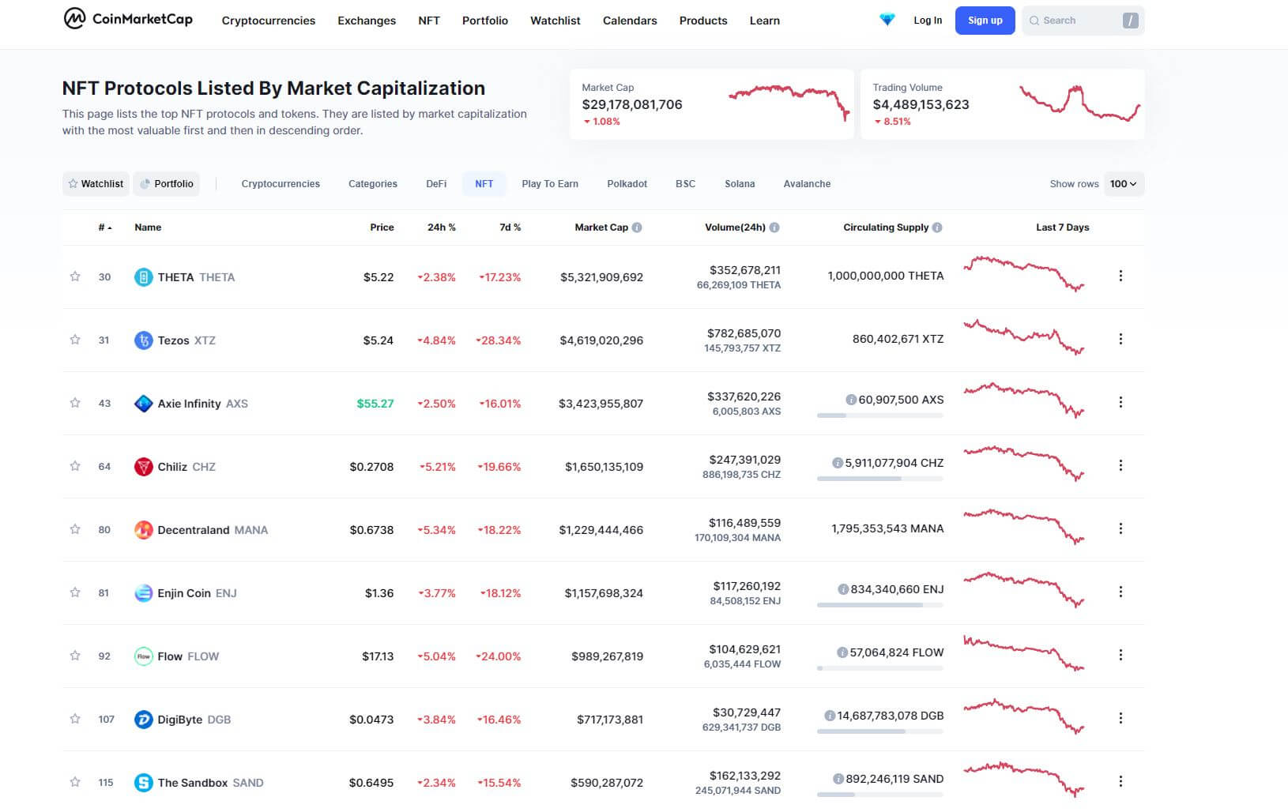The width and height of the screenshot is (1288, 812).
Task: Click the DigiByte coin icon
Action: point(143,720)
